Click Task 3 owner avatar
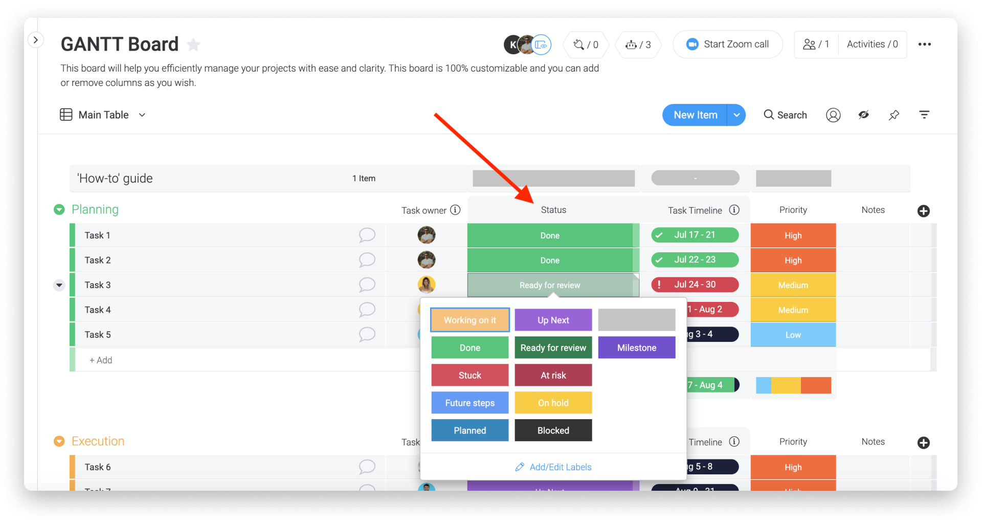This screenshot has width=982, height=524. pos(427,285)
